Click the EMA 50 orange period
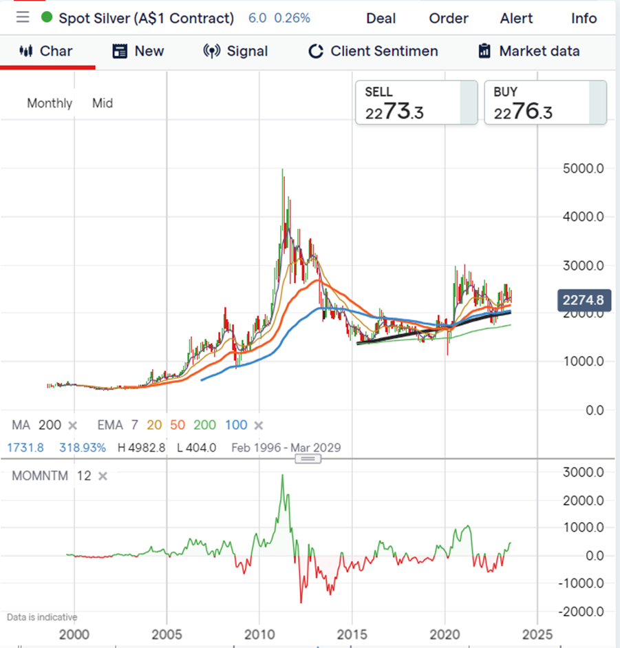This screenshot has width=620, height=648. tap(178, 426)
